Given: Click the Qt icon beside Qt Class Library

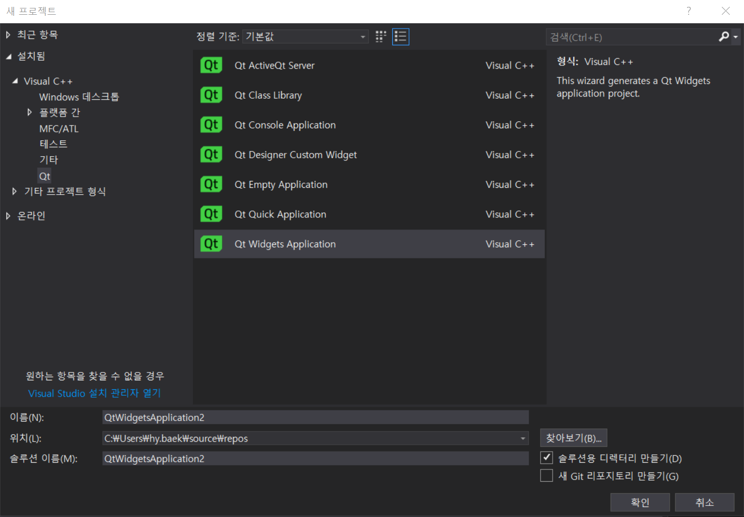Looking at the screenshot, I should click(211, 95).
